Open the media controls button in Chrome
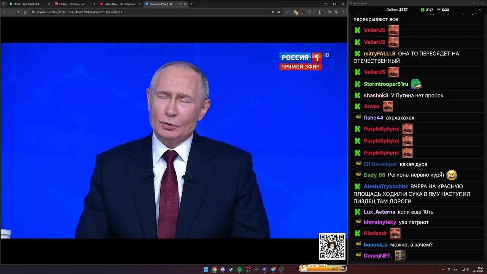The height and width of the screenshot is (274, 487). [x=330, y=12]
